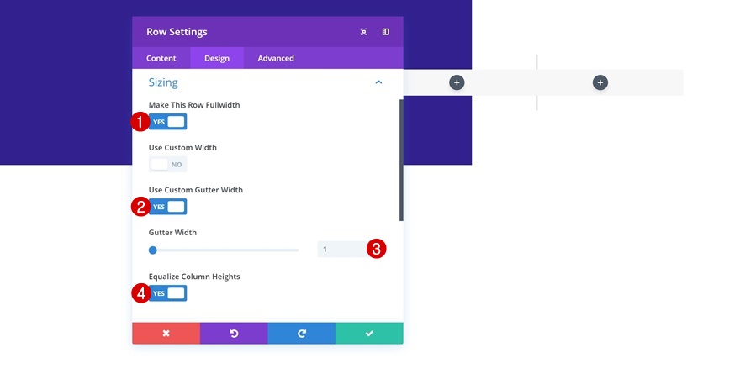The image size is (740, 374).
Task: Discard changes with the red X button
Action: (166, 334)
